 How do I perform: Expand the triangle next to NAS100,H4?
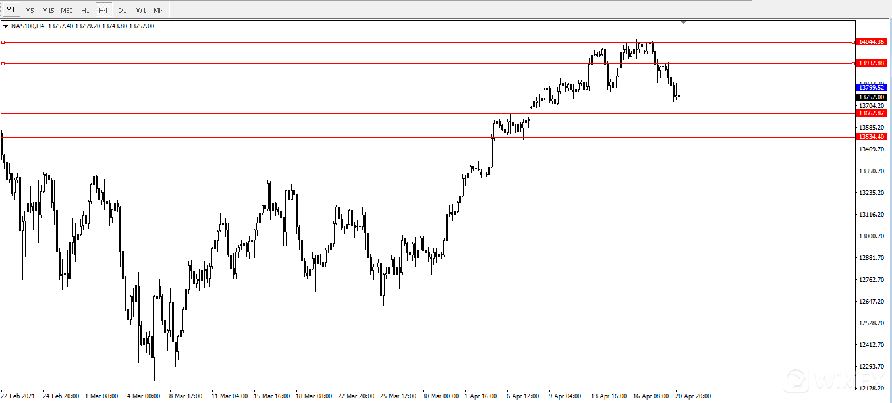pos(6,26)
